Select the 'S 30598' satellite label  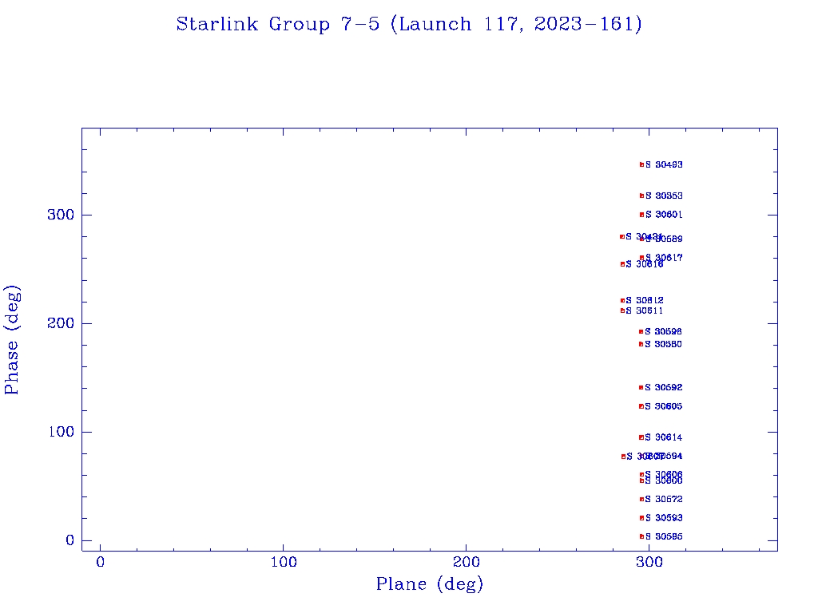pos(663,331)
